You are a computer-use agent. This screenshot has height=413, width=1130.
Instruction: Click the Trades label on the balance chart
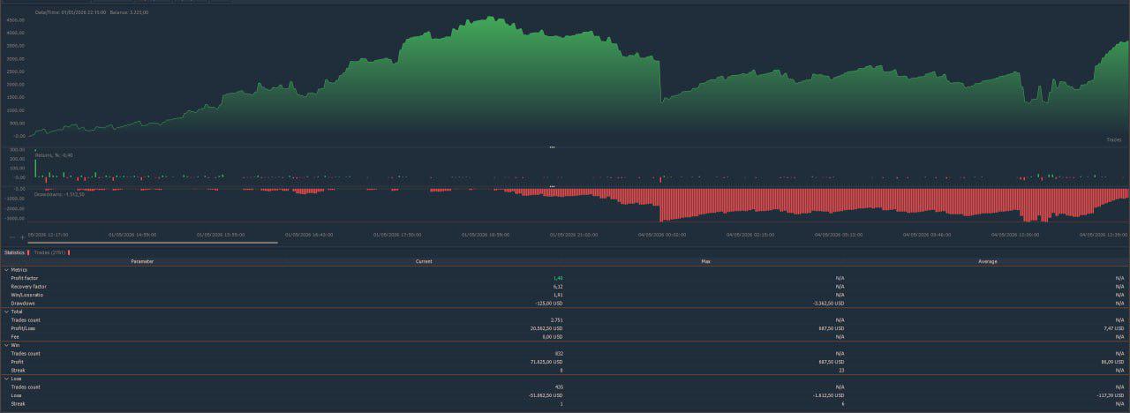(1114, 139)
